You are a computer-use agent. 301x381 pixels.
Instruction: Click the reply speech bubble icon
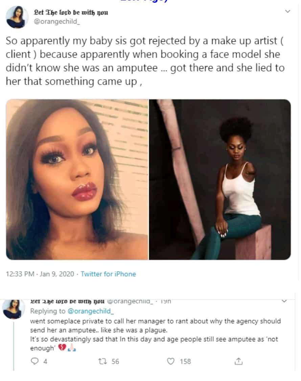tap(34, 361)
